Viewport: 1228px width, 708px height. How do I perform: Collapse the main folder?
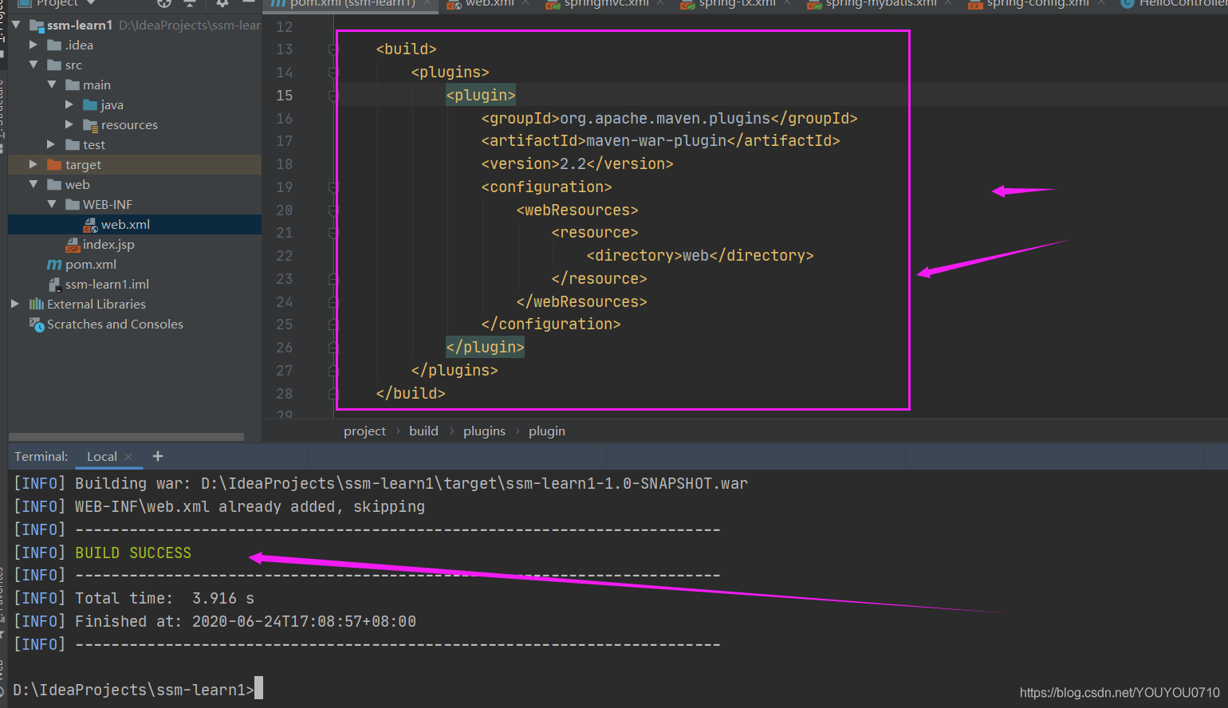(x=52, y=85)
